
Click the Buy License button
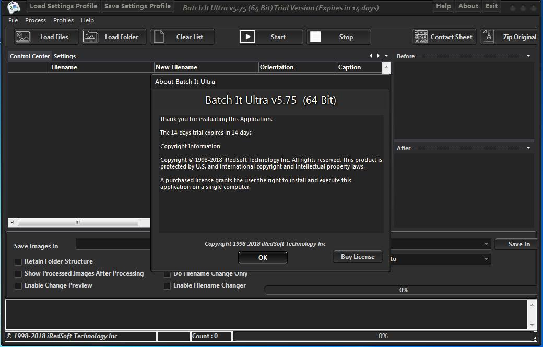coord(358,257)
